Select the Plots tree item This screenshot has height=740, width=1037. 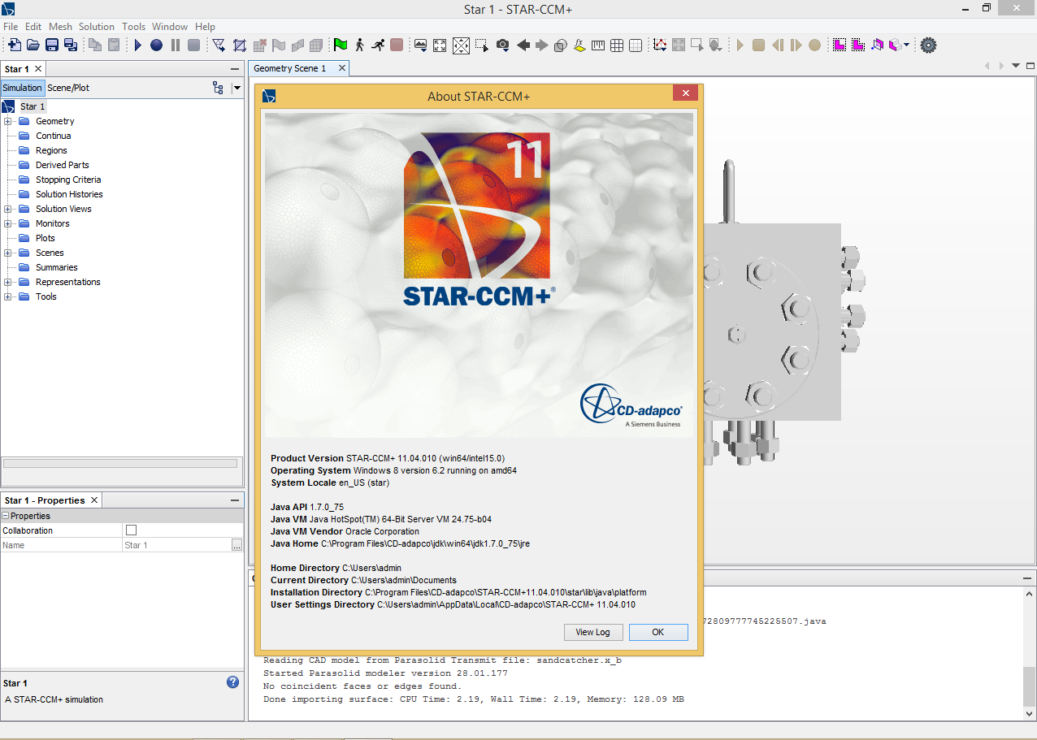pos(46,238)
